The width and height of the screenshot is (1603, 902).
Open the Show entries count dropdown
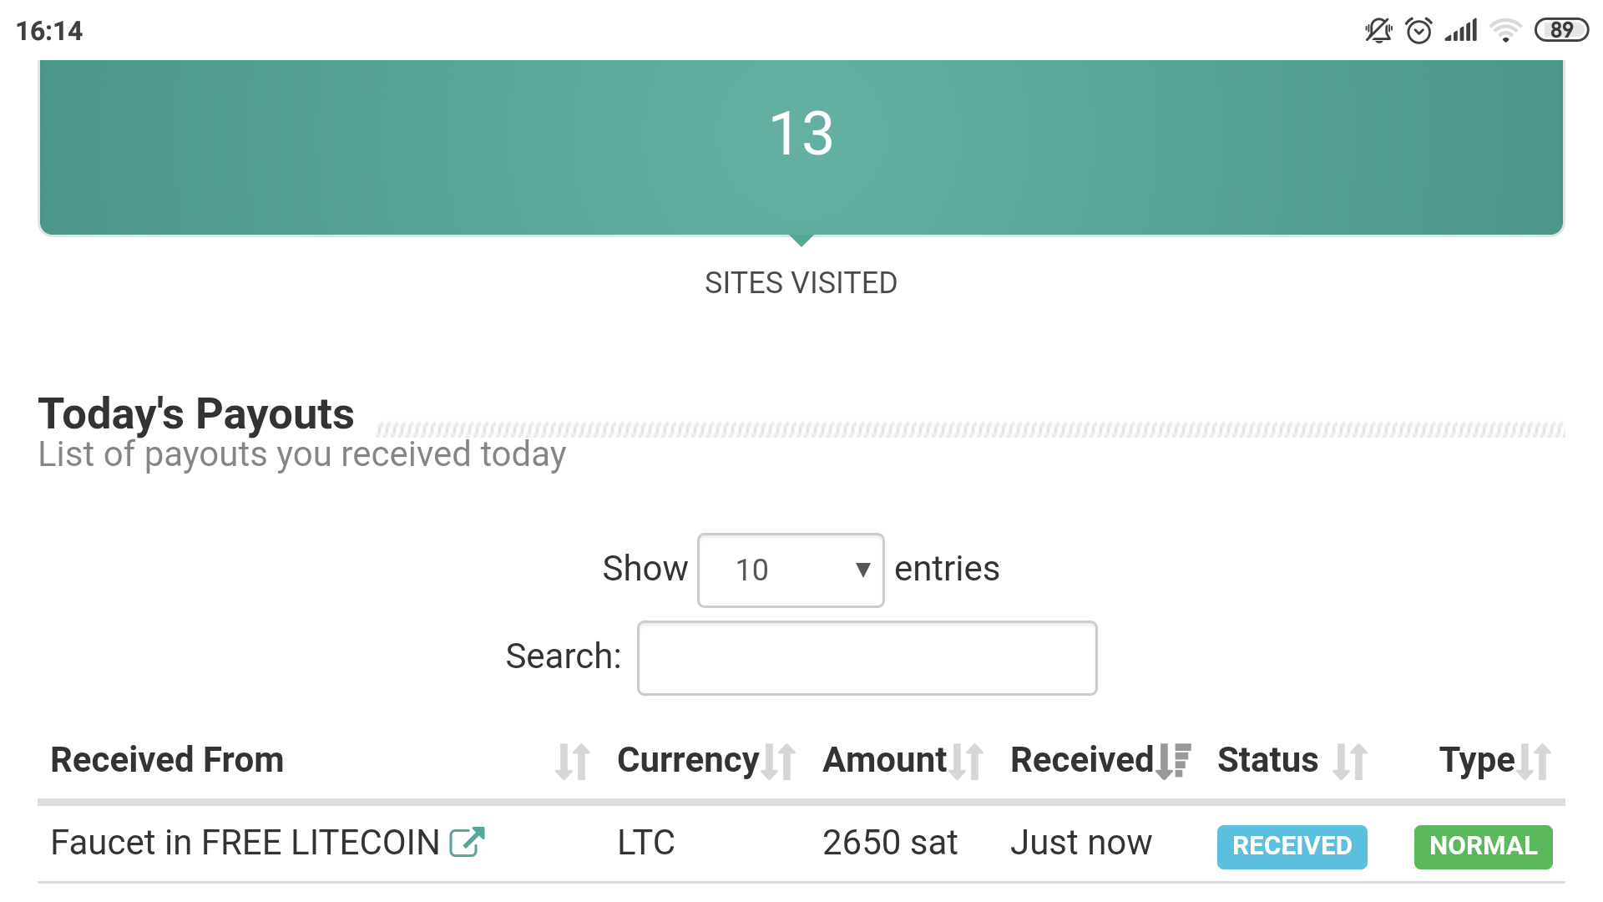[790, 570]
